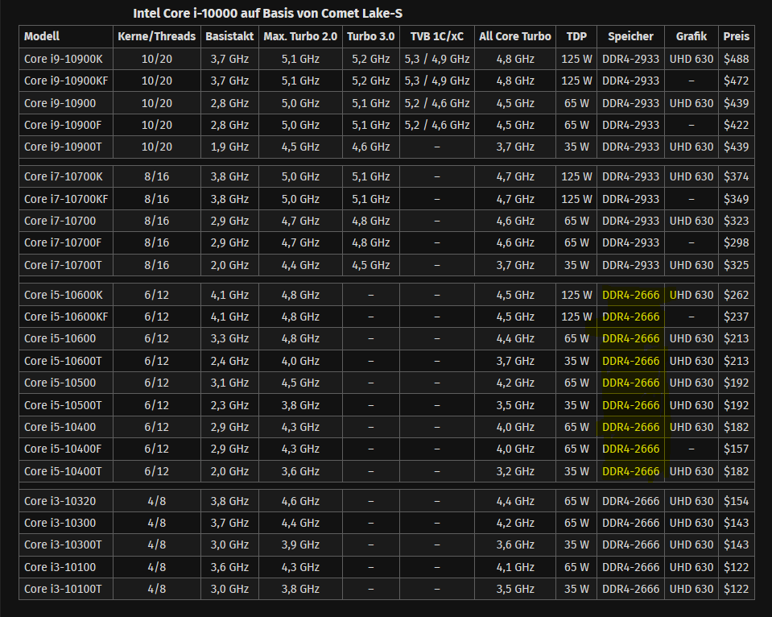Click the table title 'Intel Core i-10000 auf Basis von Comet Lake-S'
Image resolution: width=772 pixels, height=617 pixels.
(268, 14)
